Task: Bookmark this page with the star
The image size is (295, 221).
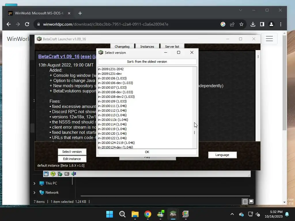Action: click(x=241, y=24)
